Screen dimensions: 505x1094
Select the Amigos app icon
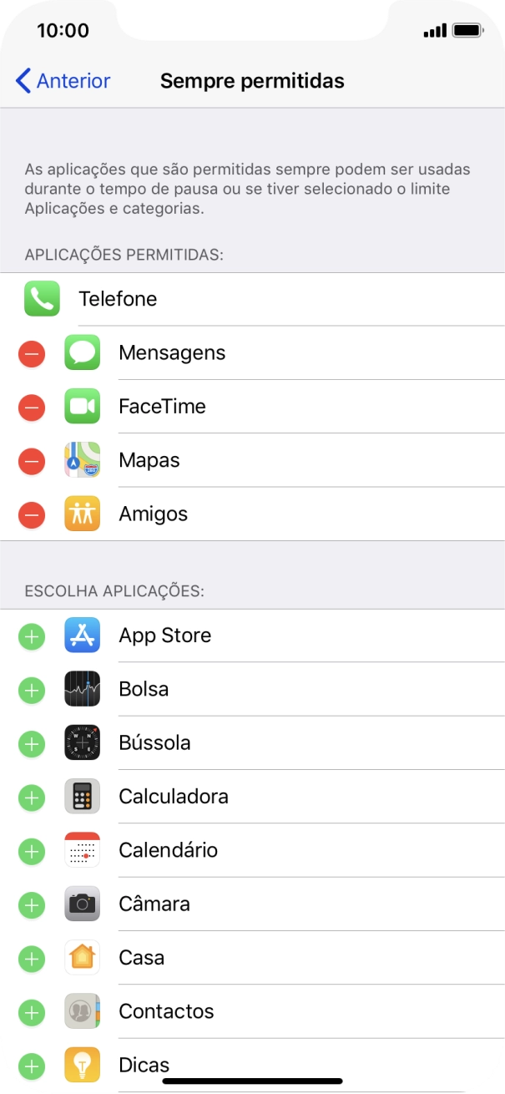point(82,514)
